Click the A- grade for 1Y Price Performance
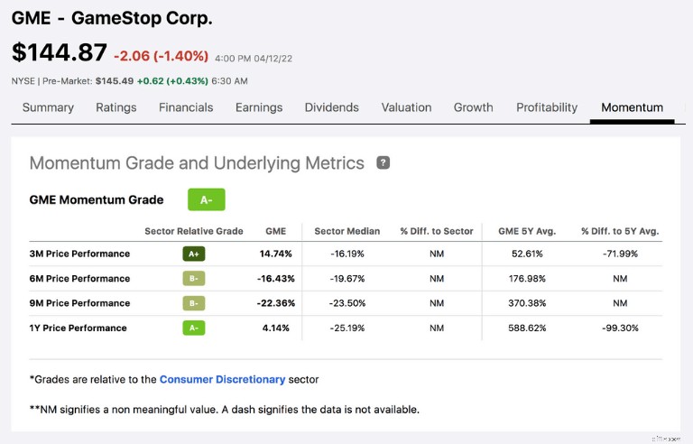The width and height of the screenshot is (693, 444). pyautogui.click(x=194, y=328)
